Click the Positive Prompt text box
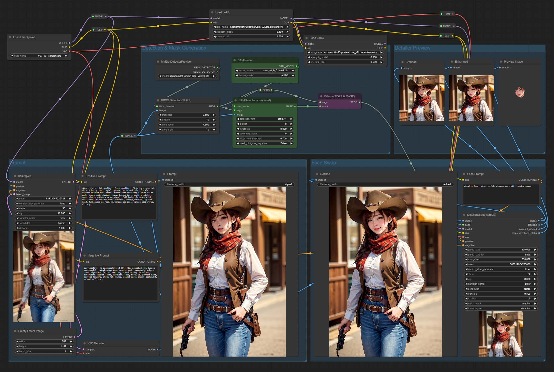This screenshot has height=372, width=554. pyautogui.click(x=119, y=203)
